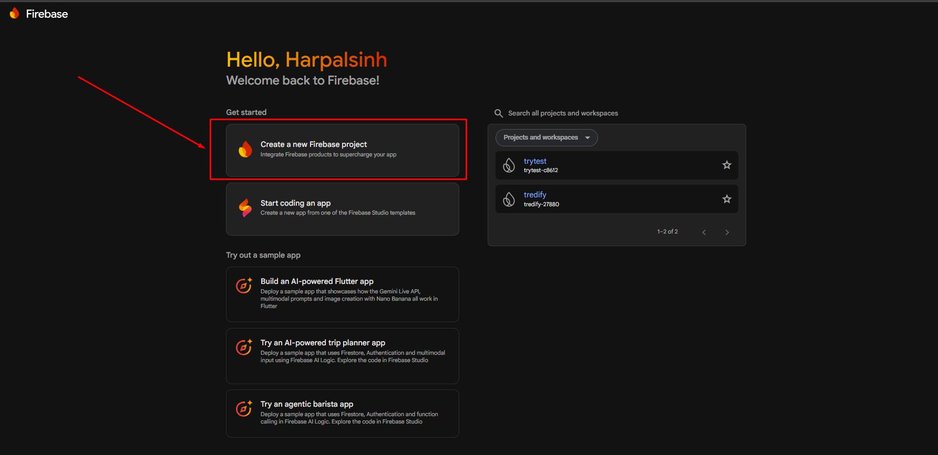This screenshot has width=938, height=455.
Task: Click the tredify-27880 project ID text
Action: pyautogui.click(x=541, y=205)
